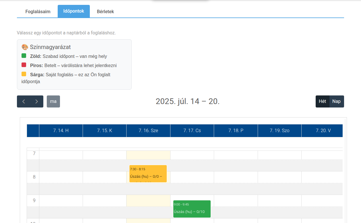This screenshot has width=361, height=223.
Task: Click the 7. 14. H day header
Action: click(x=61, y=130)
